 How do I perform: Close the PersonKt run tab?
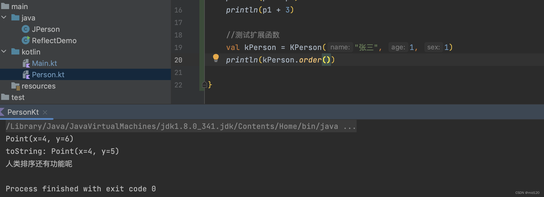[45, 112]
